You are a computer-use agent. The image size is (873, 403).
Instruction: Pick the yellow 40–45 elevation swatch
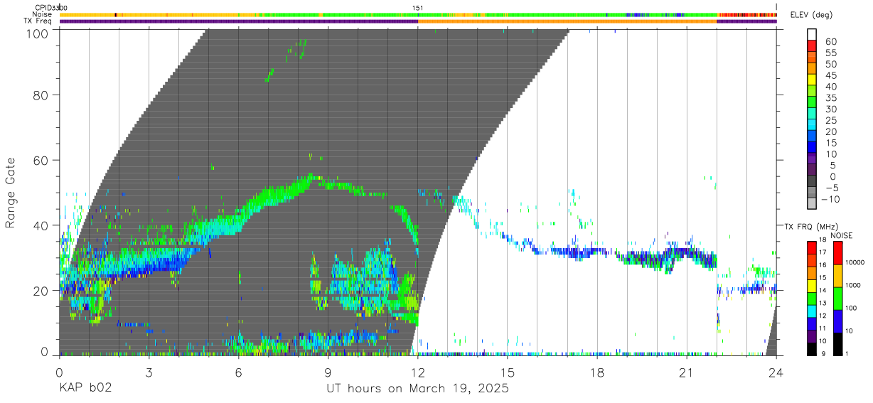[x=812, y=80]
